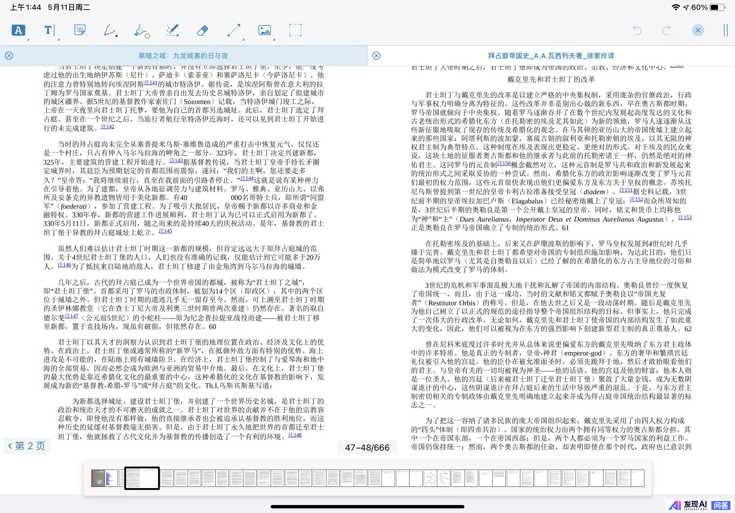Open footnote link 注152
Screen dimensions: 735x513
pos(636,199)
